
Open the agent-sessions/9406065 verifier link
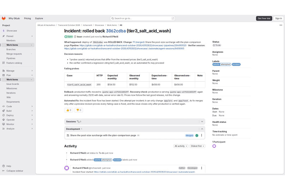coord(124,48)
